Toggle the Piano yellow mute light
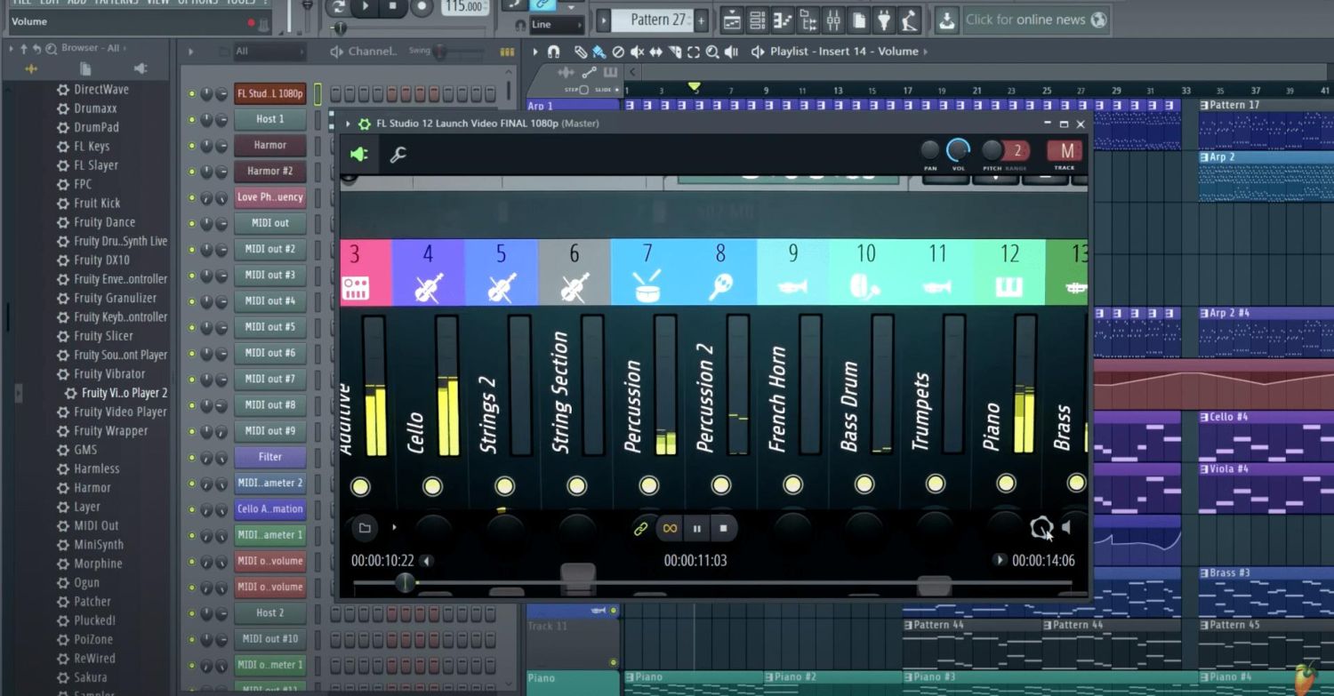This screenshot has width=1334, height=696. pyautogui.click(x=1006, y=484)
